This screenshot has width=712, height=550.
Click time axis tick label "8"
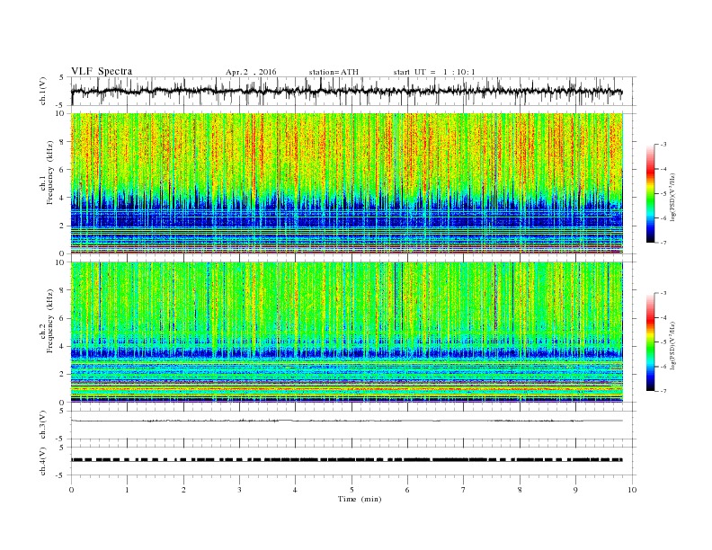(520, 490)
